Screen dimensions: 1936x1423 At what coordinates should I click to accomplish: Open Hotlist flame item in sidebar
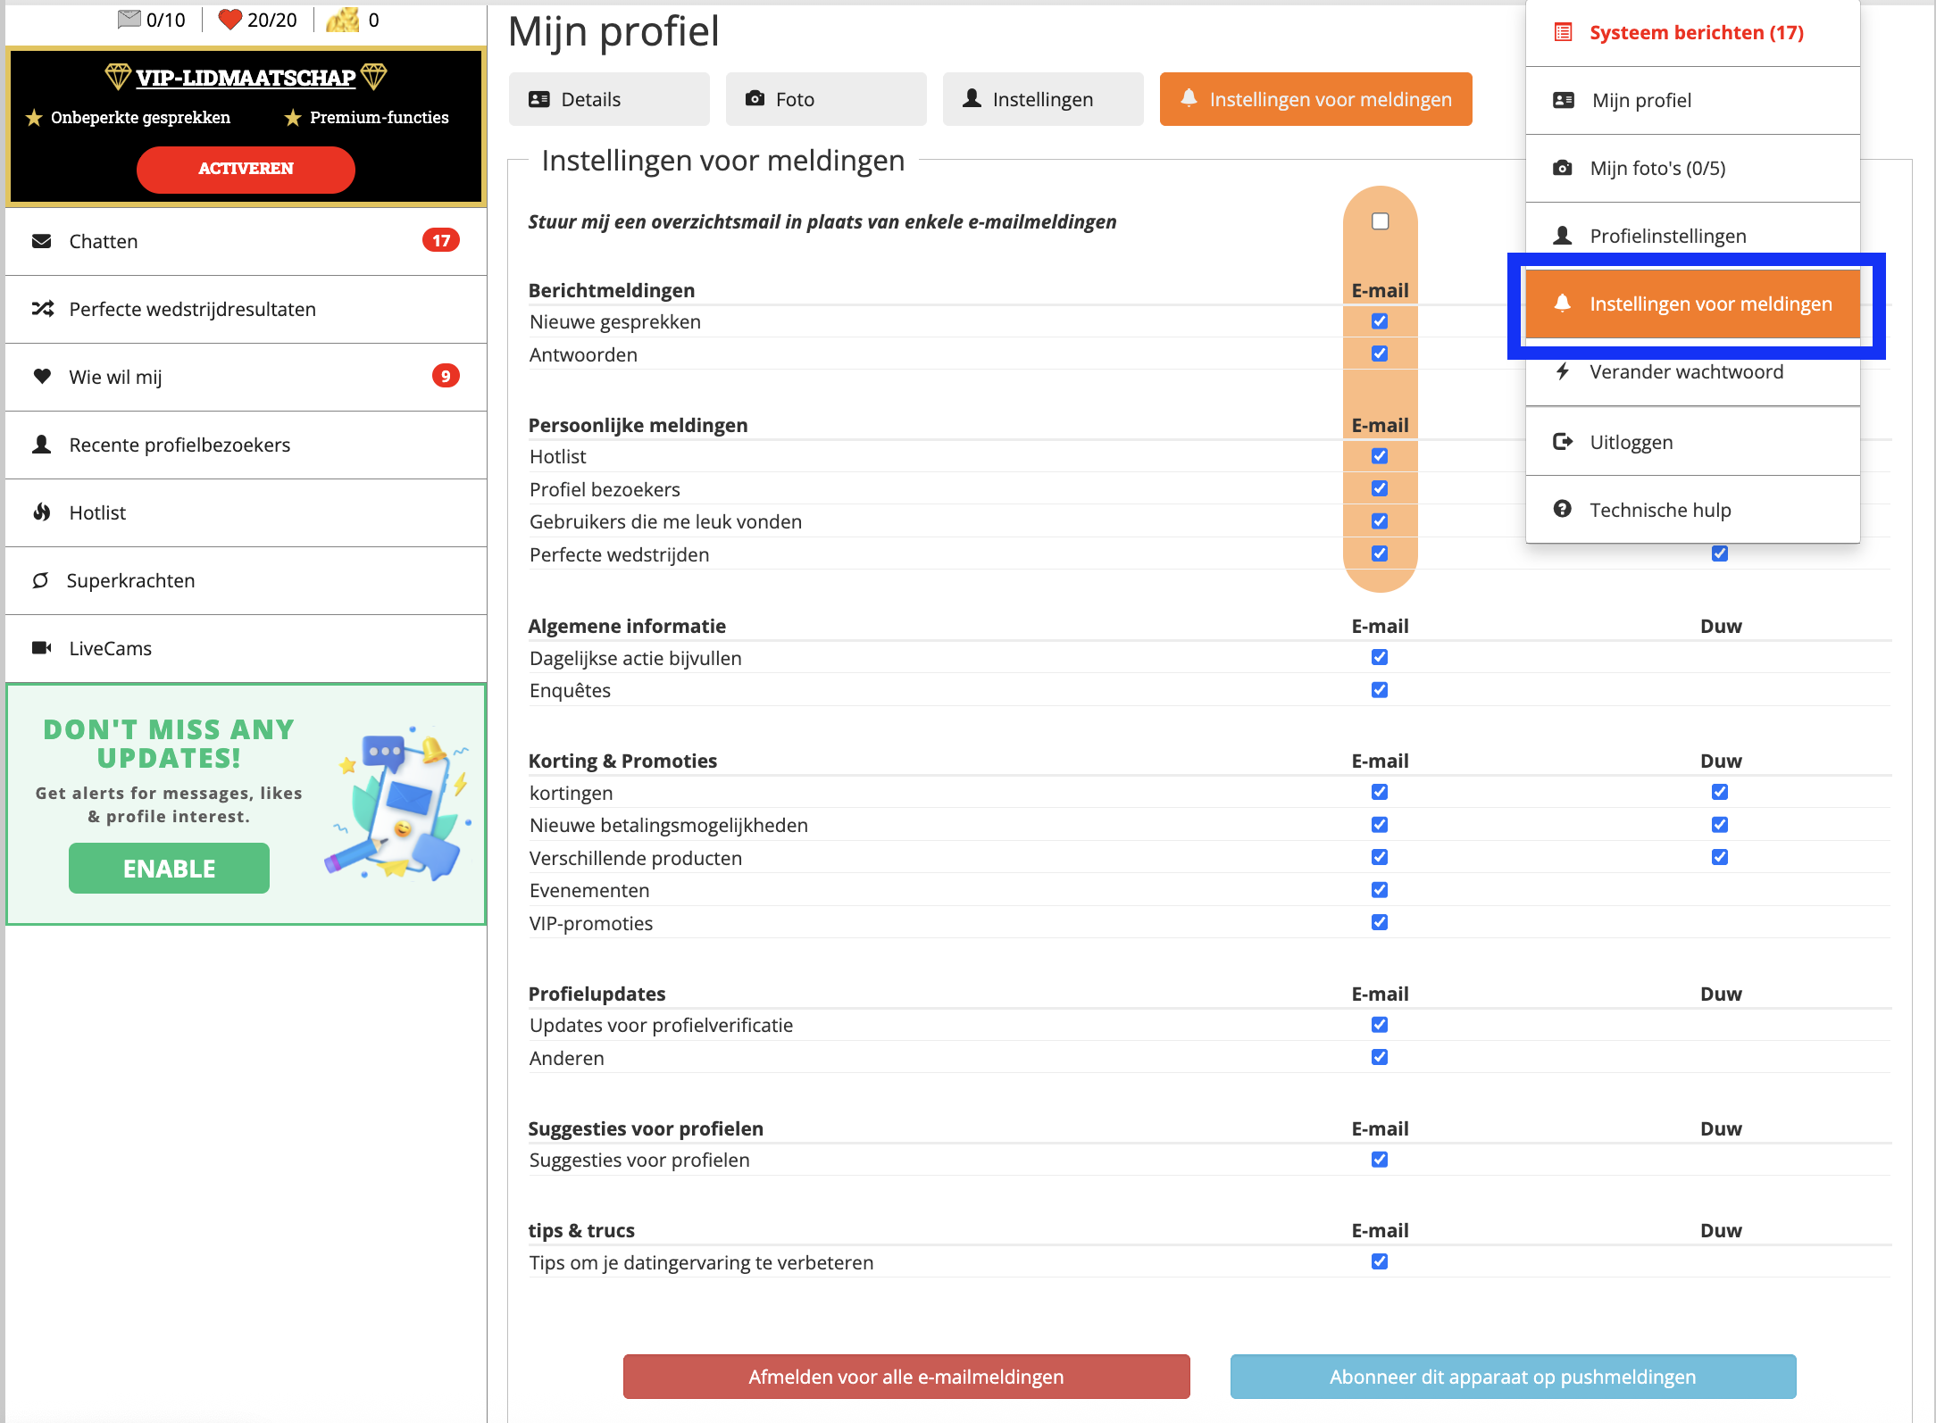[x=96, y=512]
